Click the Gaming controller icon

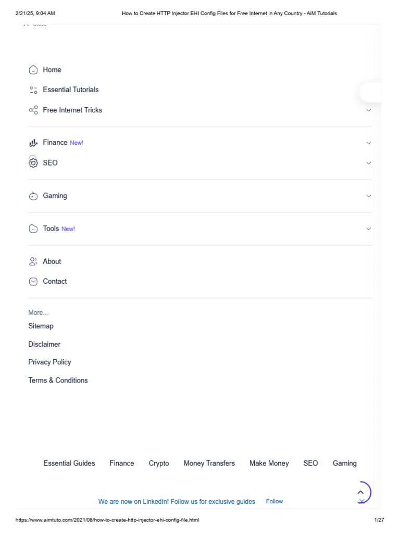pyautogui.click(x=33, y=196)
